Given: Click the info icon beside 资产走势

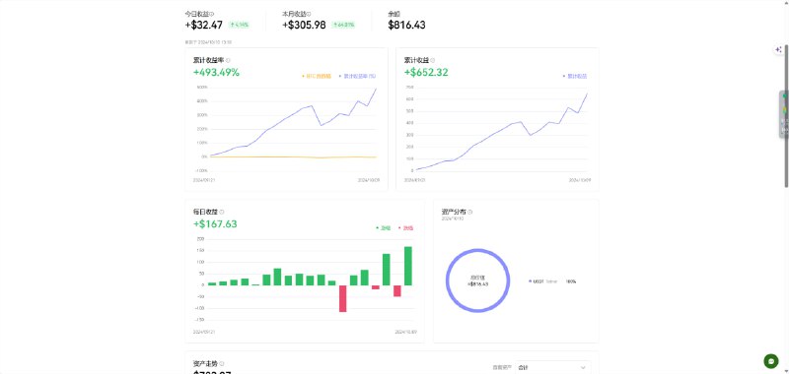Looking at the screenshot, I should pos(222,363).
